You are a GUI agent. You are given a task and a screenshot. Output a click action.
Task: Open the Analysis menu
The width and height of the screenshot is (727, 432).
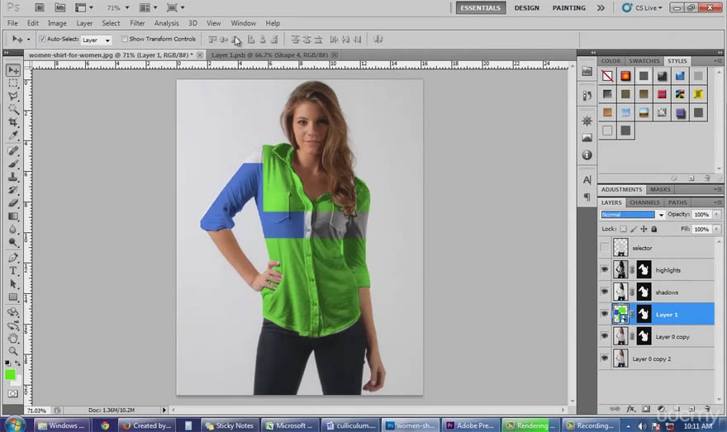pos(166,23)
